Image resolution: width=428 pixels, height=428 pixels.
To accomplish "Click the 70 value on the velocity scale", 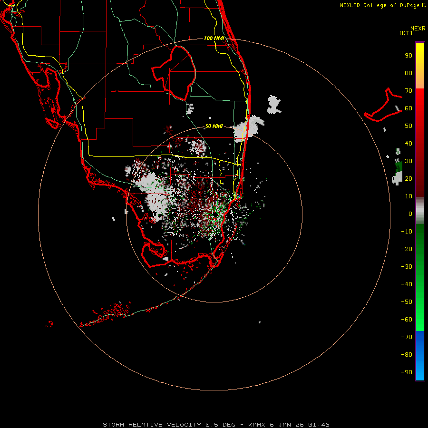I will point(409,91).
